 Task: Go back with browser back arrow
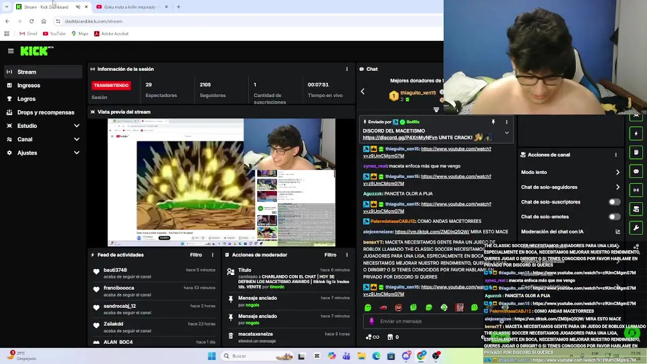[7, 21]
